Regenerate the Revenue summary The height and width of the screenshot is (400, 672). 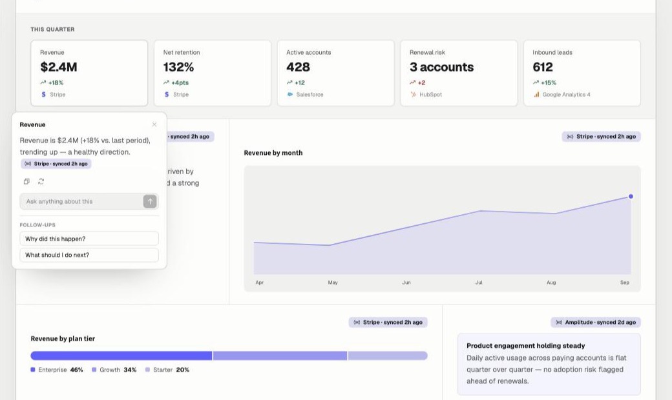(41, 181)
